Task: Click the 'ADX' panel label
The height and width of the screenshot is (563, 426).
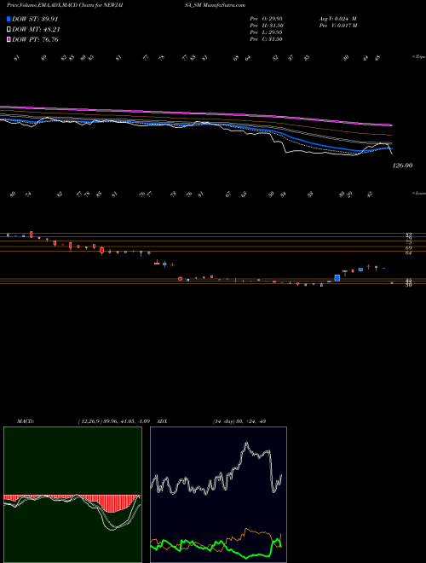Action: tap(162, 421)
